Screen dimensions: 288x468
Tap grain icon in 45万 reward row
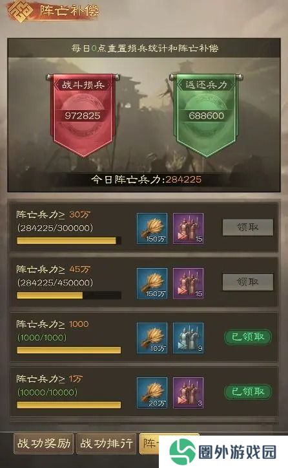click(x=152, y=284)
